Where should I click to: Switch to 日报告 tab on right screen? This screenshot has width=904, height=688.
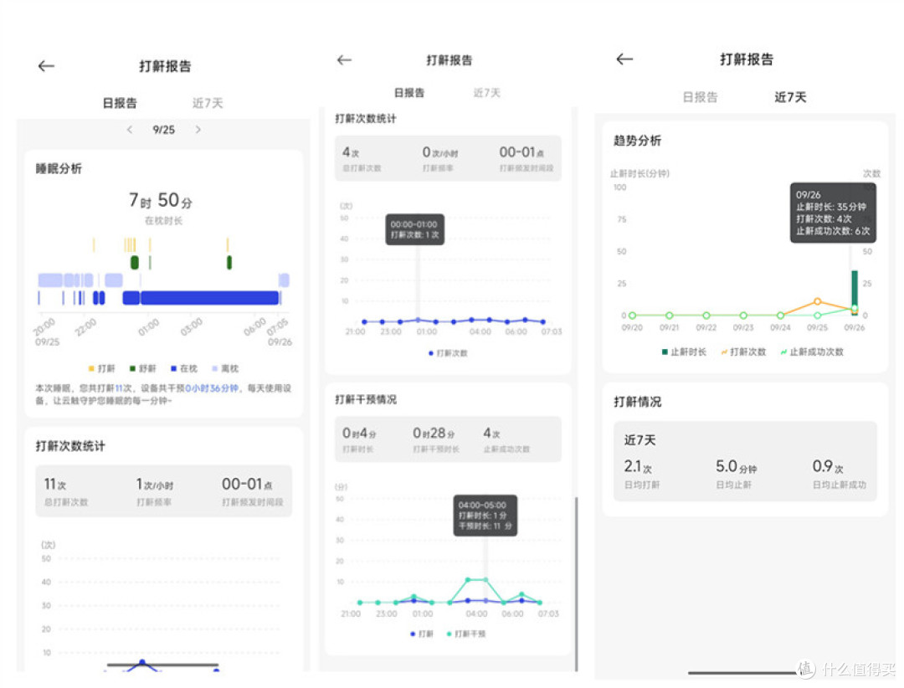click(701, 97)
